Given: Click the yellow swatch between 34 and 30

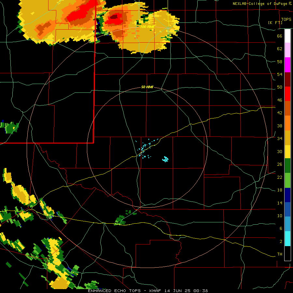Looking at the screenshot, I should coord(287,152).
